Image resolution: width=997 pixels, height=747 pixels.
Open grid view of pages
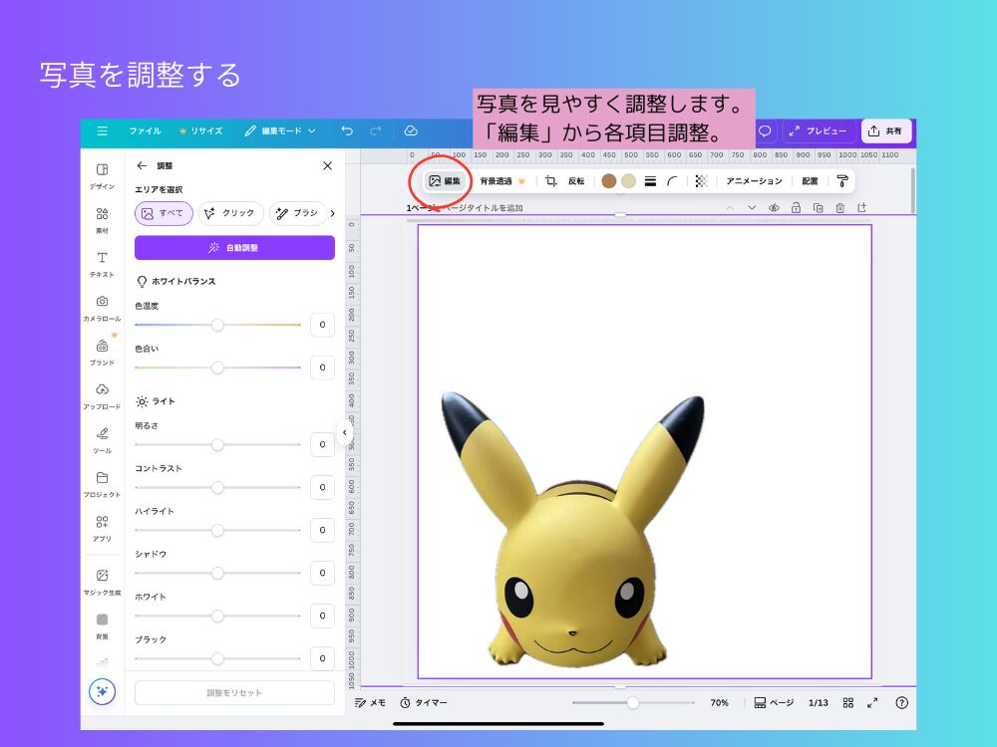click(848, 702)
